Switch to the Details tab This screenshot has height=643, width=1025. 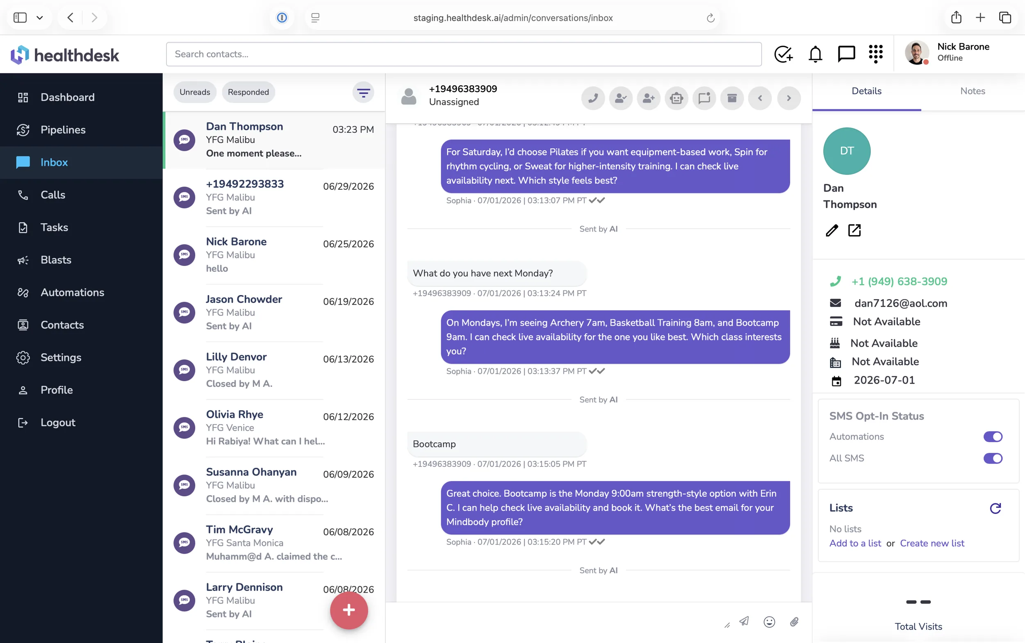866,91
